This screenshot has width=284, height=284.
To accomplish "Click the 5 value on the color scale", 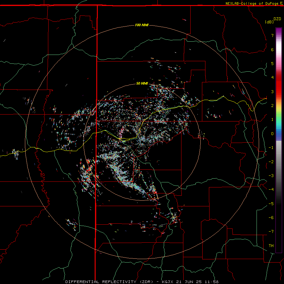I will coord(272,63).
